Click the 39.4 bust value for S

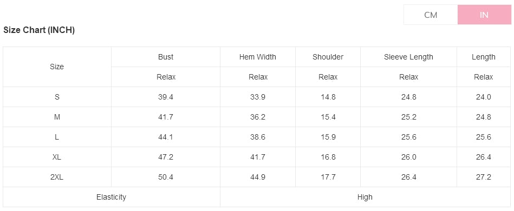tap(166, 97)
